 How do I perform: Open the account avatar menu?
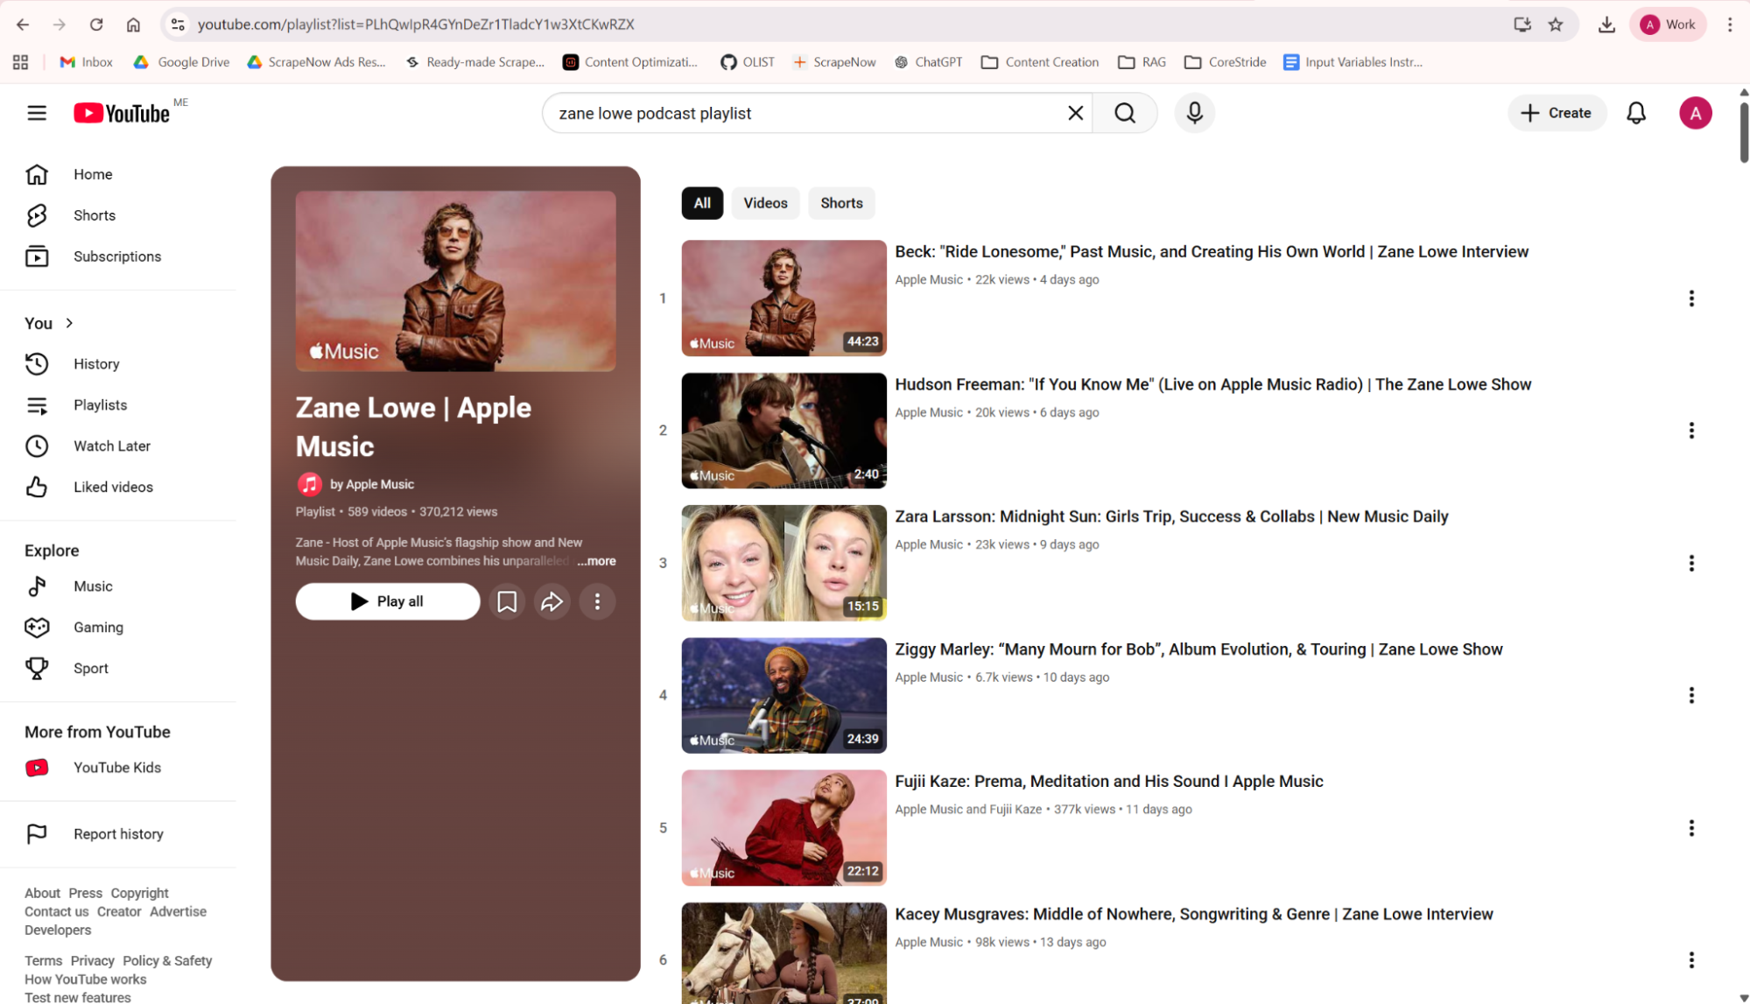pos(1695,113)
